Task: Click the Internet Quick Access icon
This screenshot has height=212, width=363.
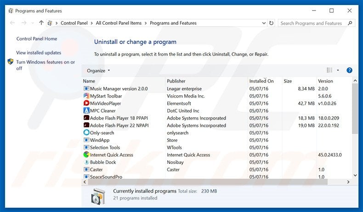Action: tap(86, 155)
